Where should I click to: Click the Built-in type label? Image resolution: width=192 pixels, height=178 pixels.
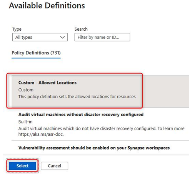(x=25, y=122)
